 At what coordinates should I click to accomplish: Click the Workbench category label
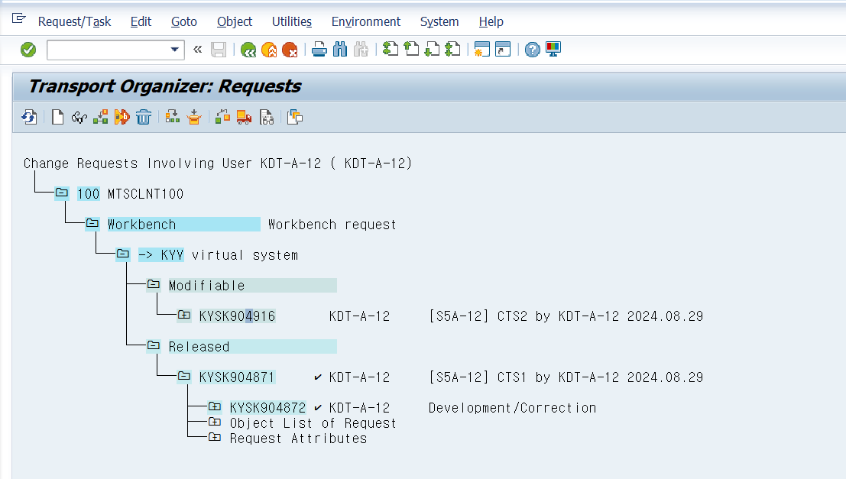pyautogui.click(x=183, y=225)
